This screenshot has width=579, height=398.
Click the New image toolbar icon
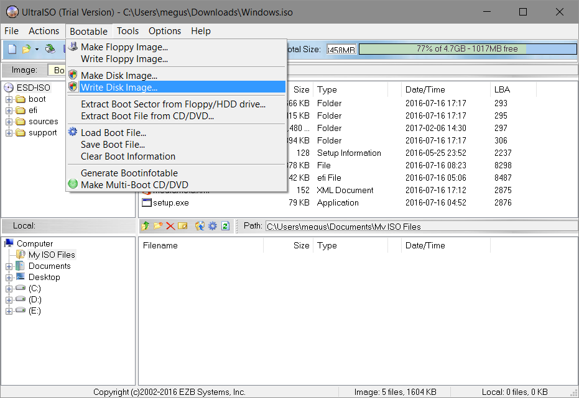[12, 49]
